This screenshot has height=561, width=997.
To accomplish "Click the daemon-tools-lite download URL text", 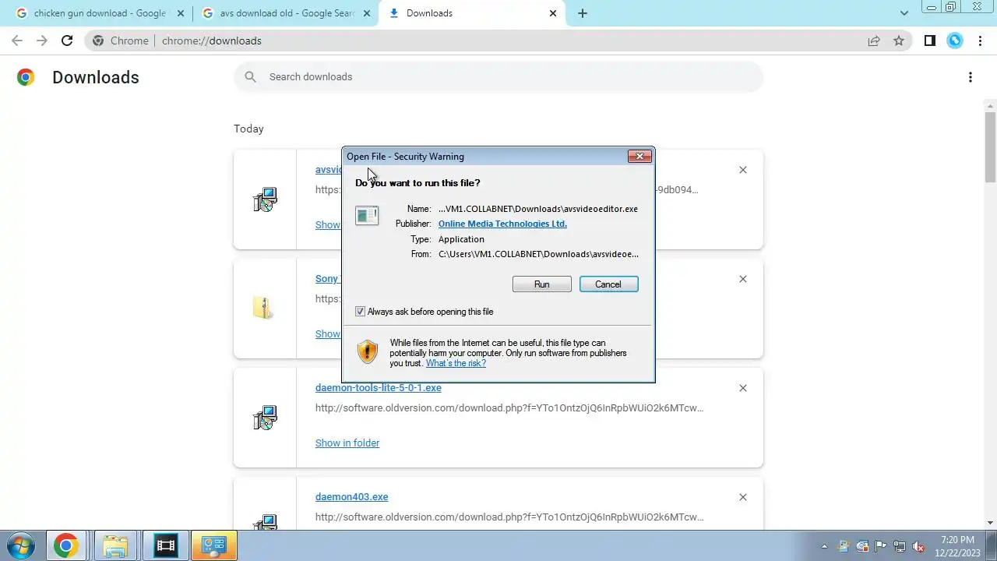I will [509, 408].
